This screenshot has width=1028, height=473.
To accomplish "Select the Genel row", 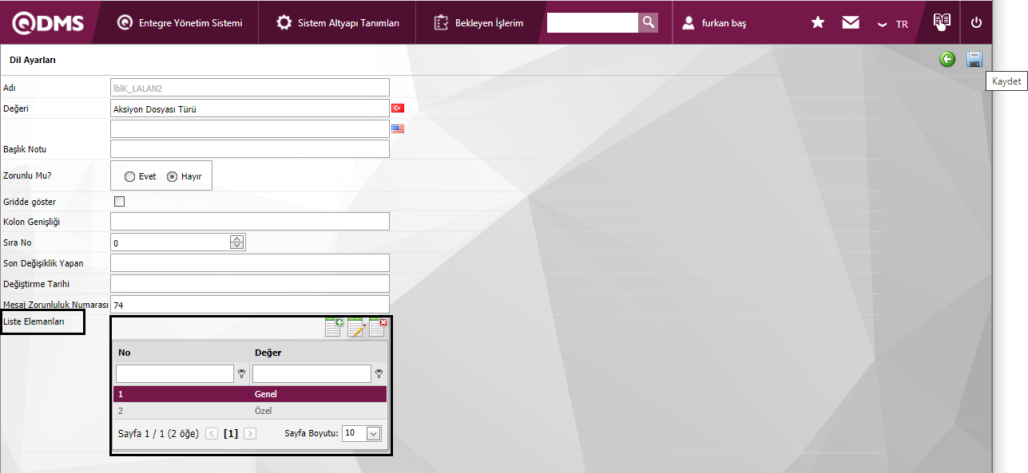I will coord(250,394).
